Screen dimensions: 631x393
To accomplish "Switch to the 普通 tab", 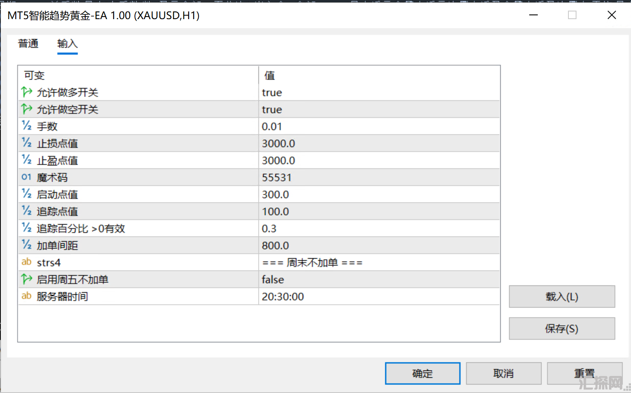I will click(28, 43).
